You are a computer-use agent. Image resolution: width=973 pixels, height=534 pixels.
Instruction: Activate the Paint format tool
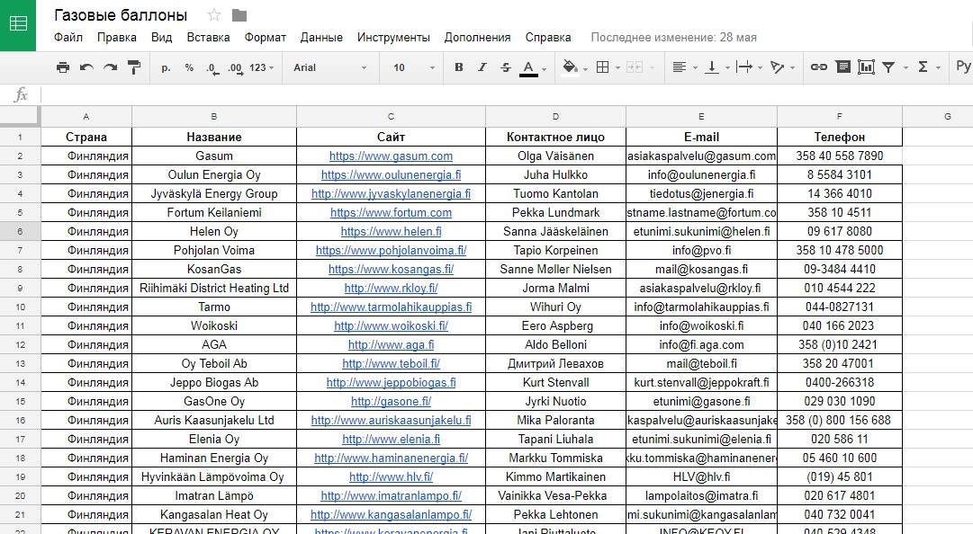pos(133,67)
